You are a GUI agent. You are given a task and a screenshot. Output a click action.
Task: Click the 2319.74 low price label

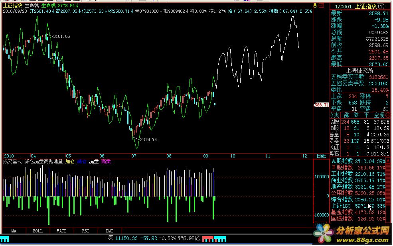click(x=149, y=140)
